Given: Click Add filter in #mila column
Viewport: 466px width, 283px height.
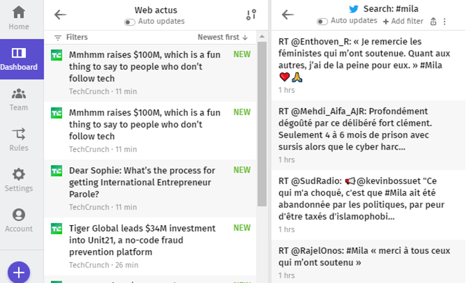Looking at the screenshot, I should pos(403,22).
